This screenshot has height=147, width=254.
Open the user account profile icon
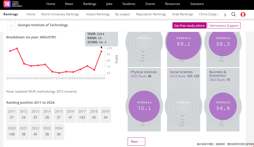tap(243, 15)
